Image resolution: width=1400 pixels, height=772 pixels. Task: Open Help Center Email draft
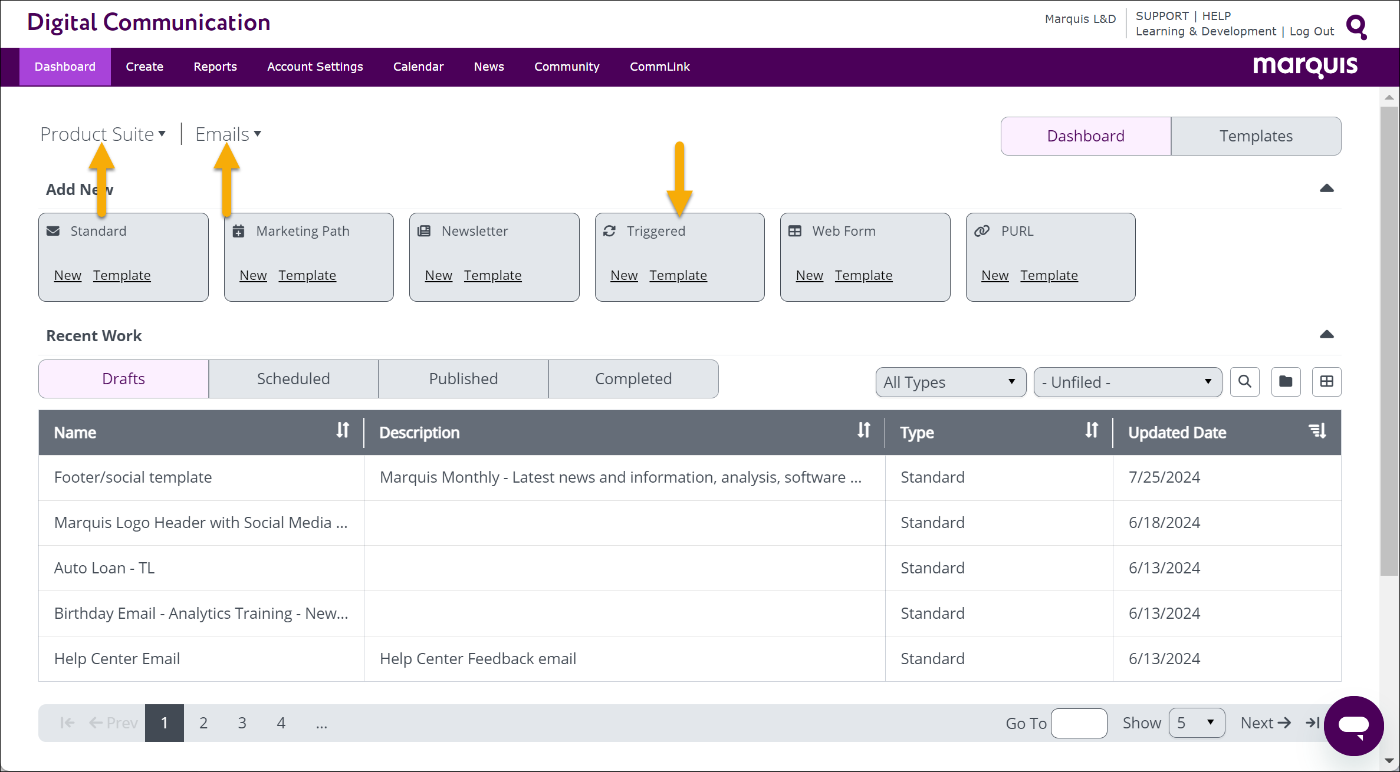click(x=689, y=659)
